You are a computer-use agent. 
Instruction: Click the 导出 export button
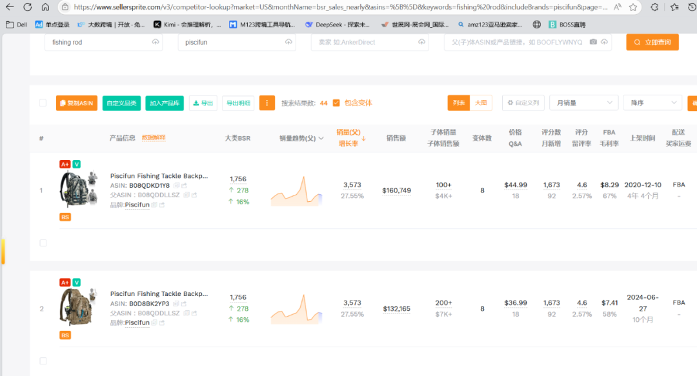point(203,103)
